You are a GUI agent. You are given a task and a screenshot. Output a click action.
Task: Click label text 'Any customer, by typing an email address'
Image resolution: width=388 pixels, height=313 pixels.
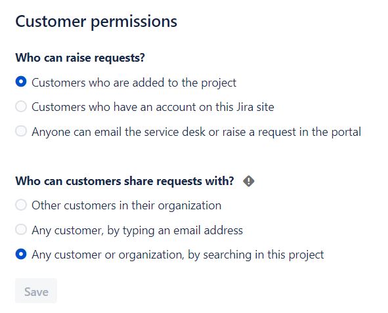point(137,231)
